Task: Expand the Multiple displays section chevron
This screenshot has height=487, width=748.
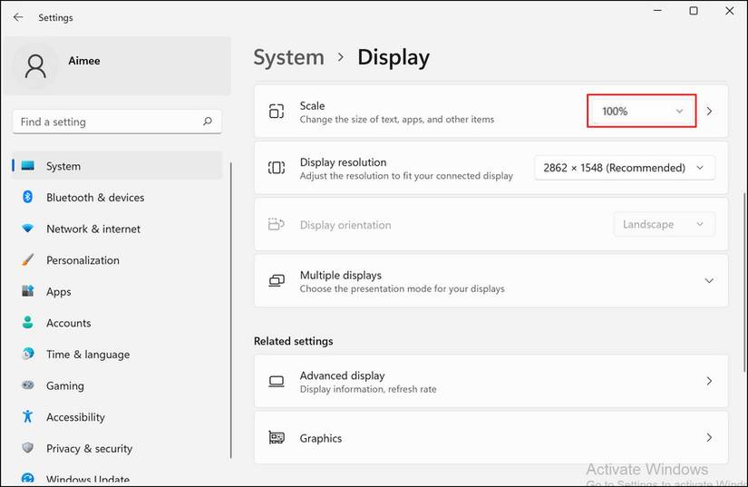Action: tap(709, 280)
